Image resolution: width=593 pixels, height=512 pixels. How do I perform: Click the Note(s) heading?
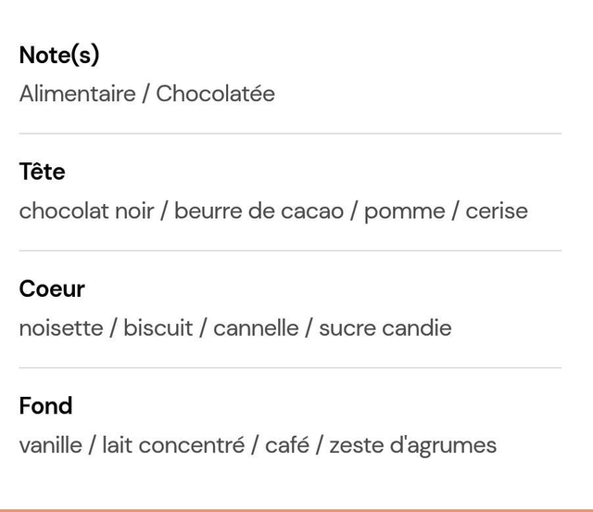[59, 55]
